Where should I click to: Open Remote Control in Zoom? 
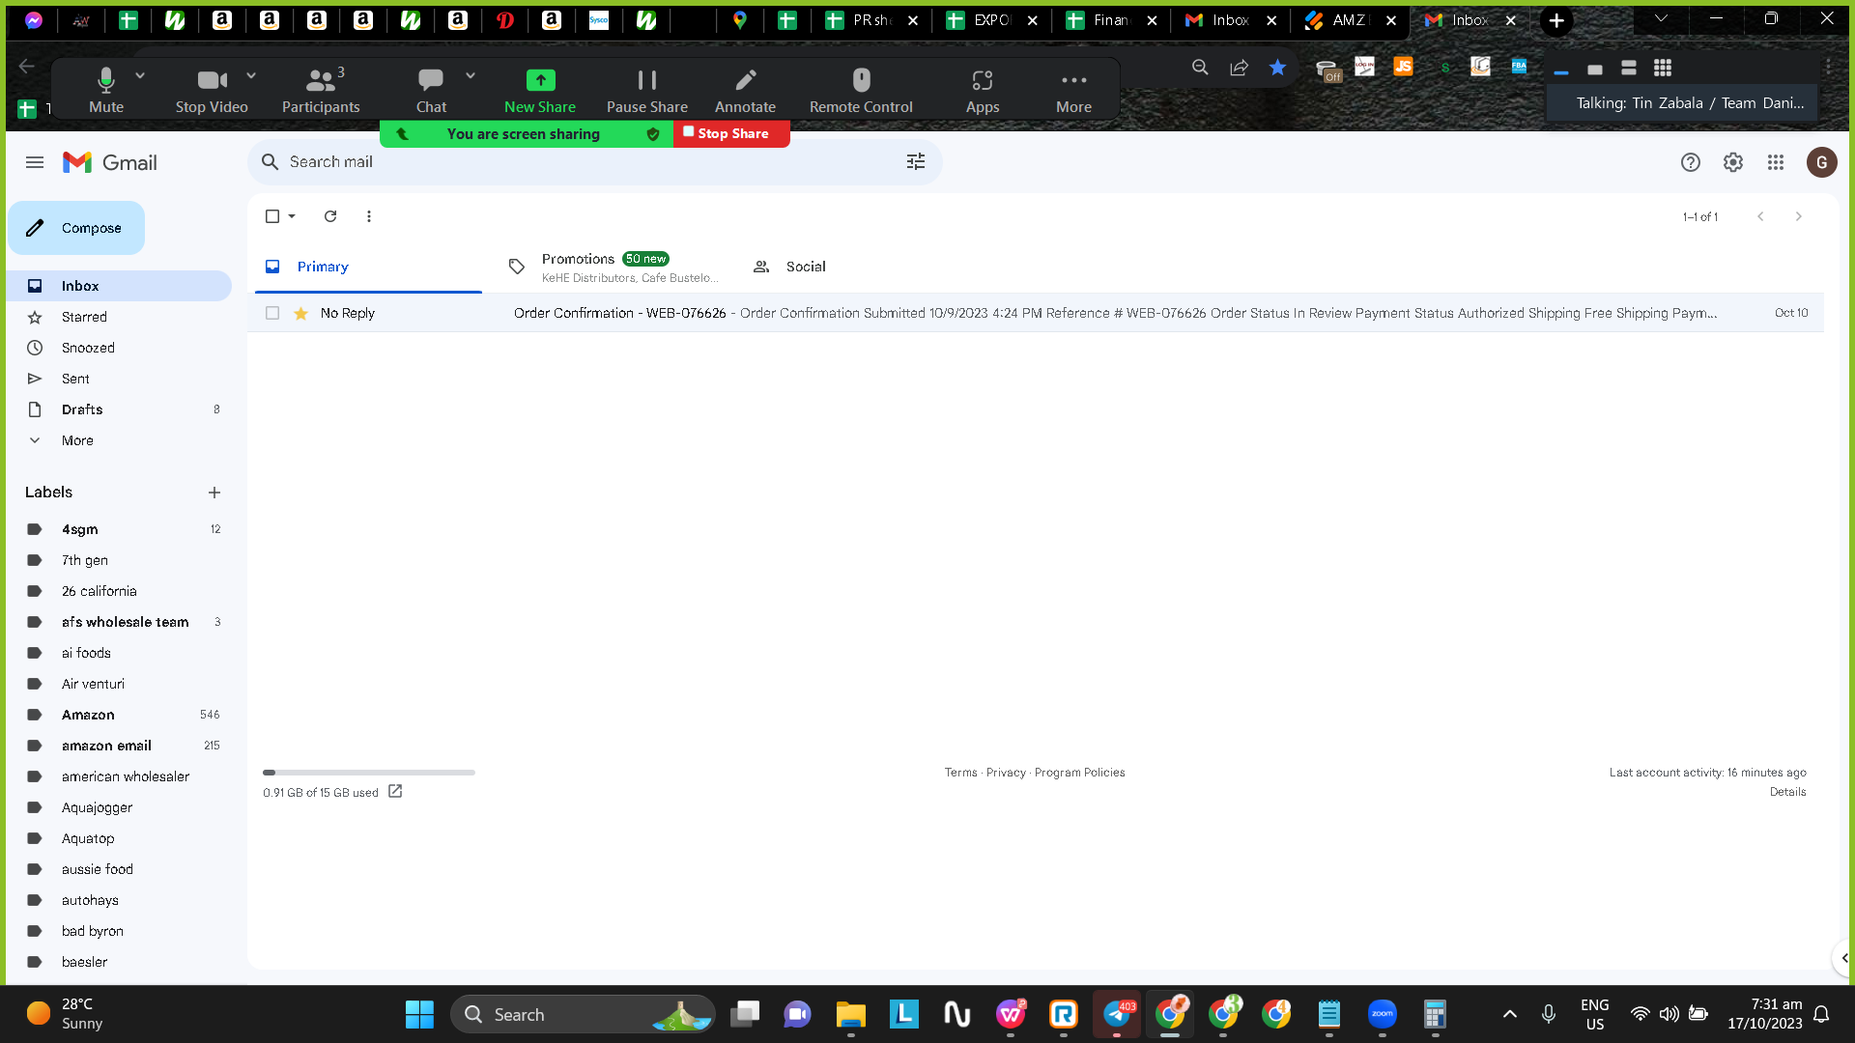(x=861, y=91)
